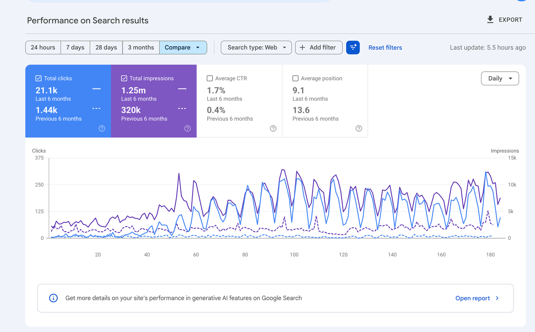Click the 'Last update: 5.5 hours ago' text
Viewport: 535px width, 332px height.
coord(488,48)
